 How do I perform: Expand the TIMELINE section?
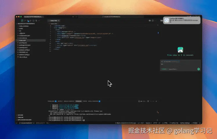(x=21, y=118)
